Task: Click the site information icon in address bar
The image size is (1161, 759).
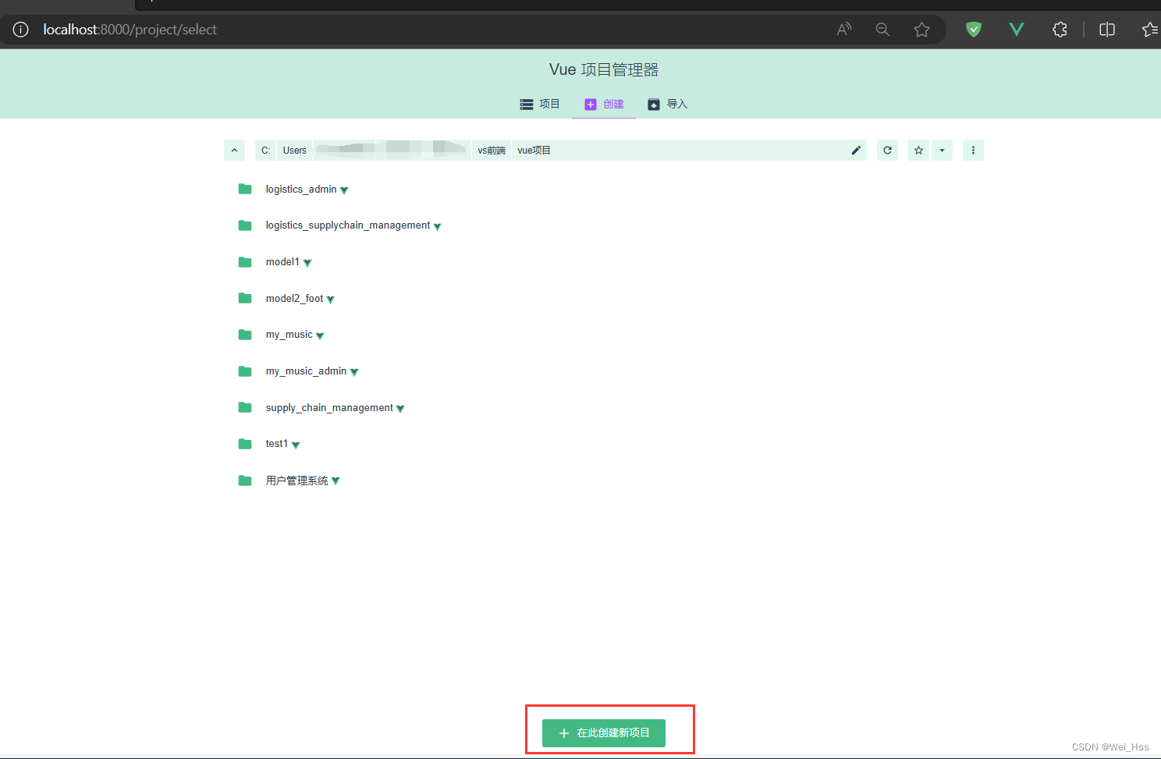Action: pyautogui.click(x=21, y=30)
